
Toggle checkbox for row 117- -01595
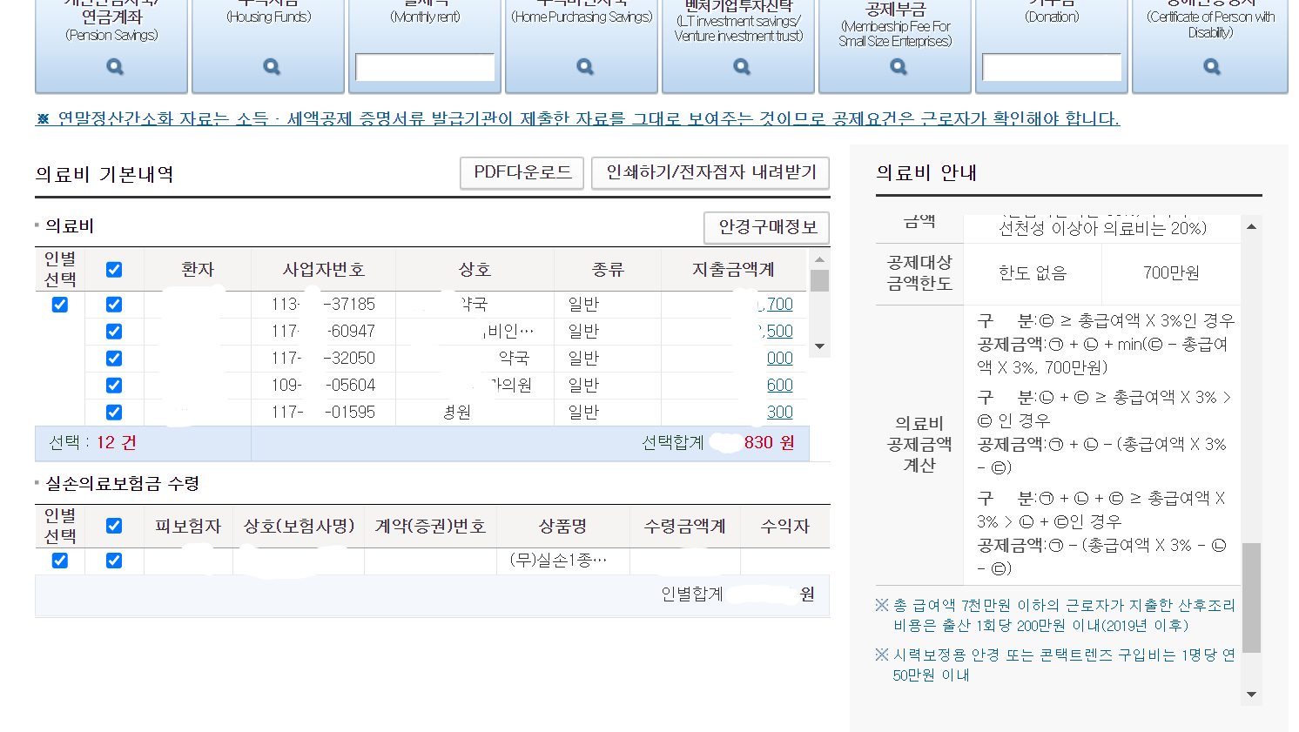pyautogui.click(x=114, y=413)
